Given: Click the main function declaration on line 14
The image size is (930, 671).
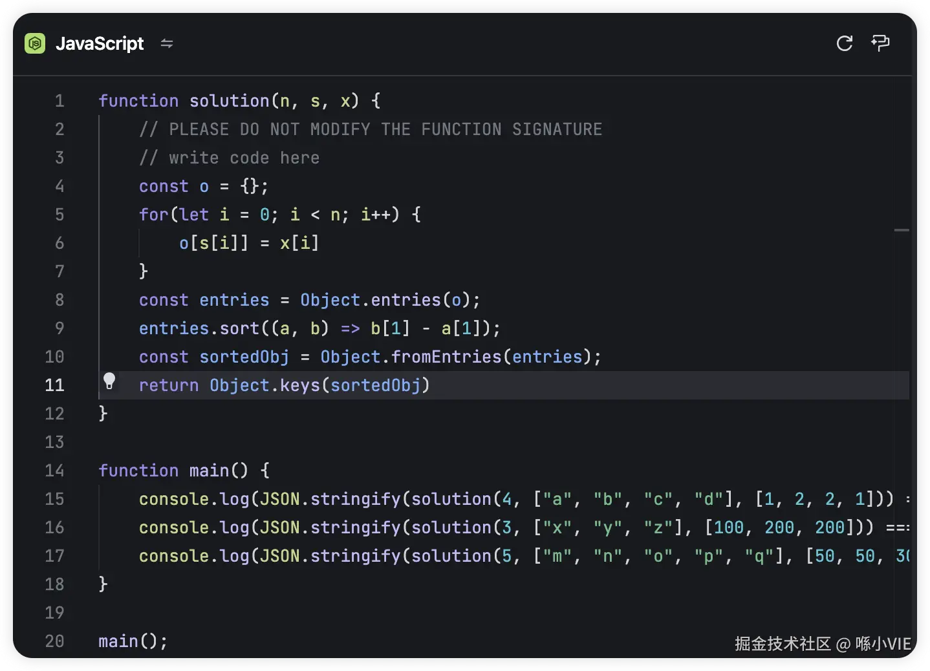Looking at the screenshot, I should pyautogui.click(x=209, y=471).
